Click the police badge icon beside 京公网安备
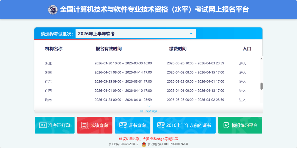The height and width of the screenshot is (148, 297). [144, 144]
